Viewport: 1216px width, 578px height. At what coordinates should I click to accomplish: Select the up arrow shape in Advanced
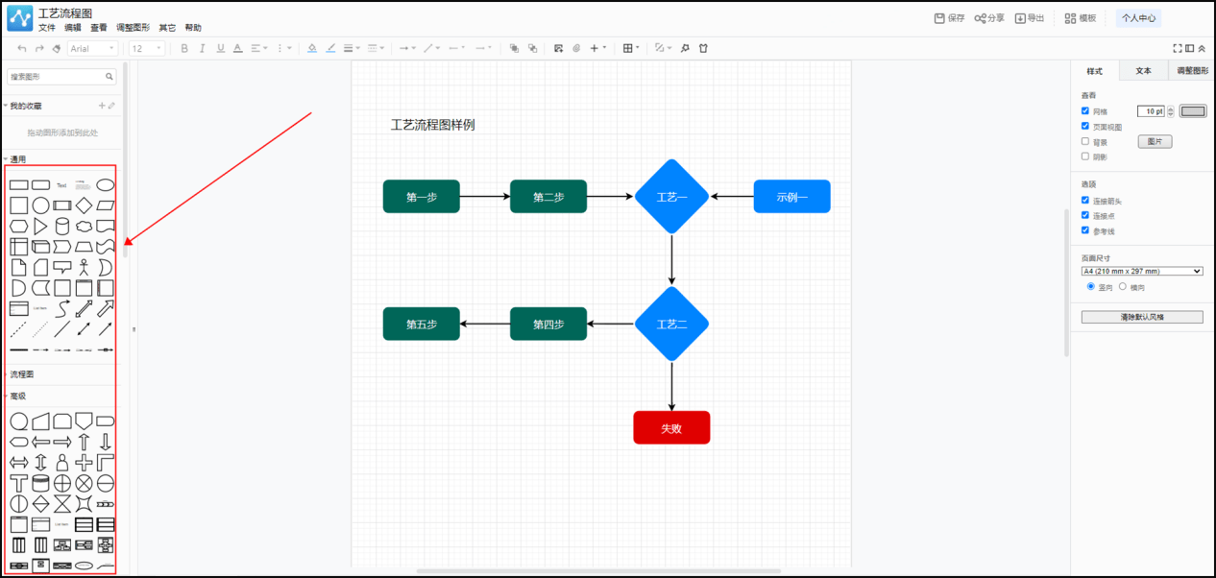tap(84, 442)
